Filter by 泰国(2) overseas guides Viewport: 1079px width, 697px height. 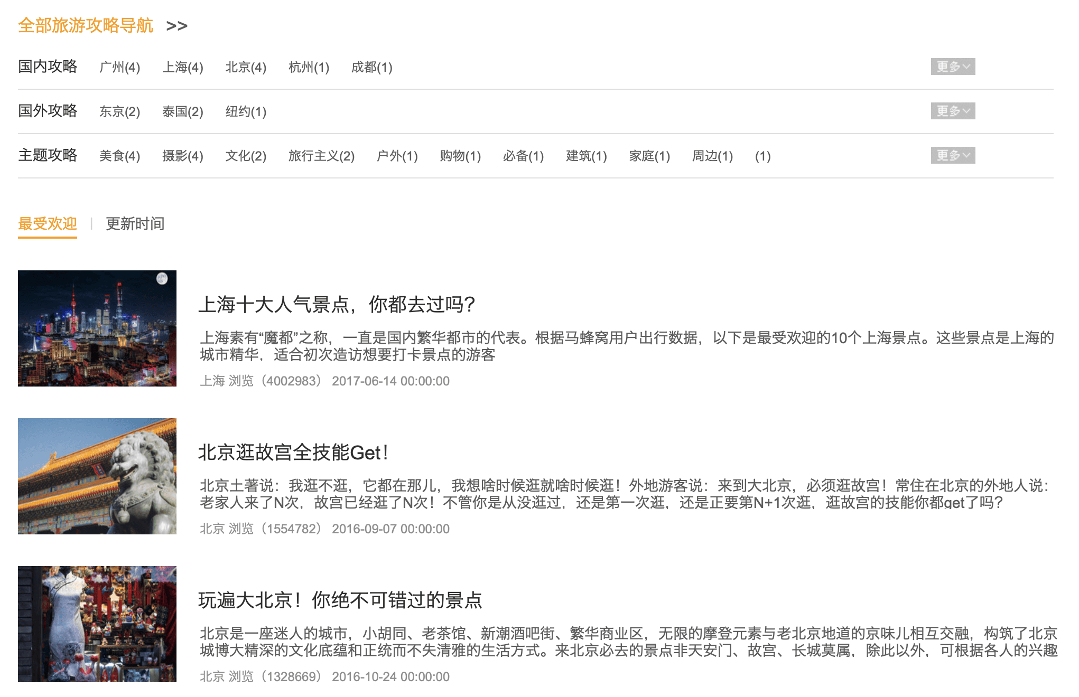click(182, 111)
